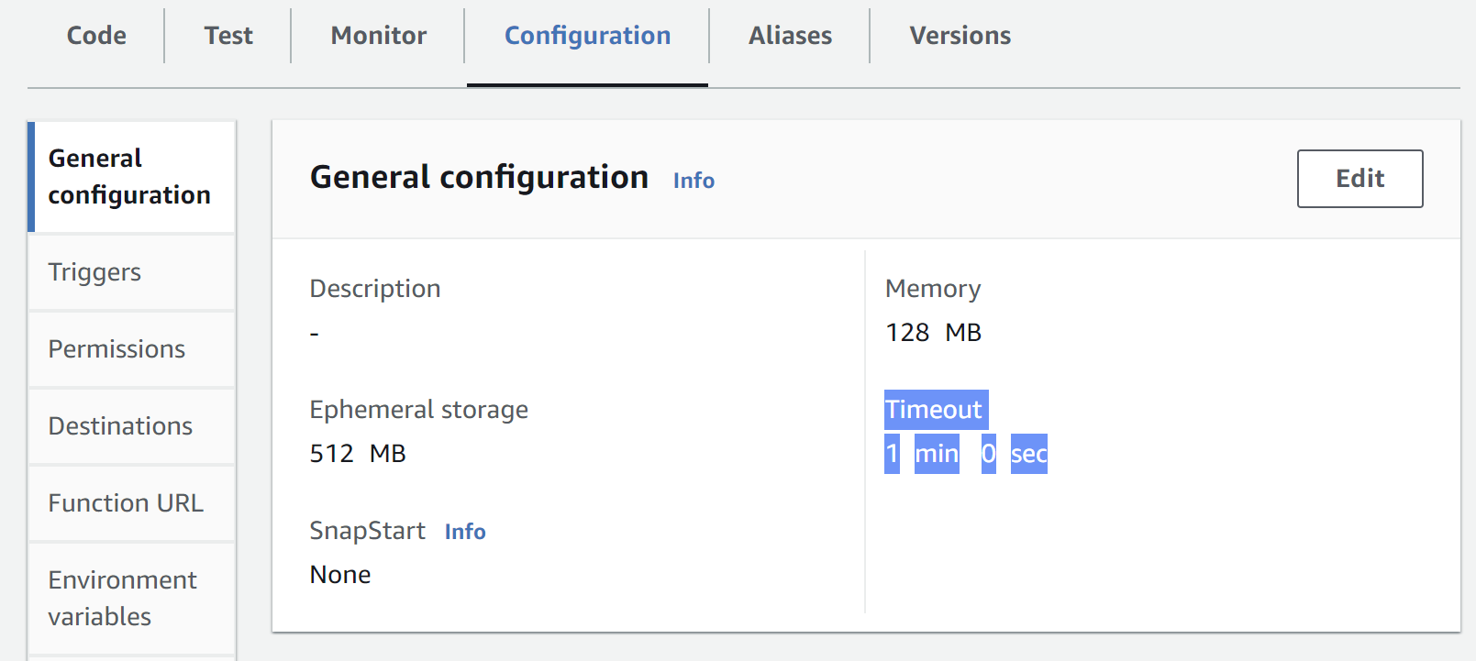The height and width of the screenshot is (661, 1476).
Task: Click the highlighted Timeout label
Action: point(934,410)
